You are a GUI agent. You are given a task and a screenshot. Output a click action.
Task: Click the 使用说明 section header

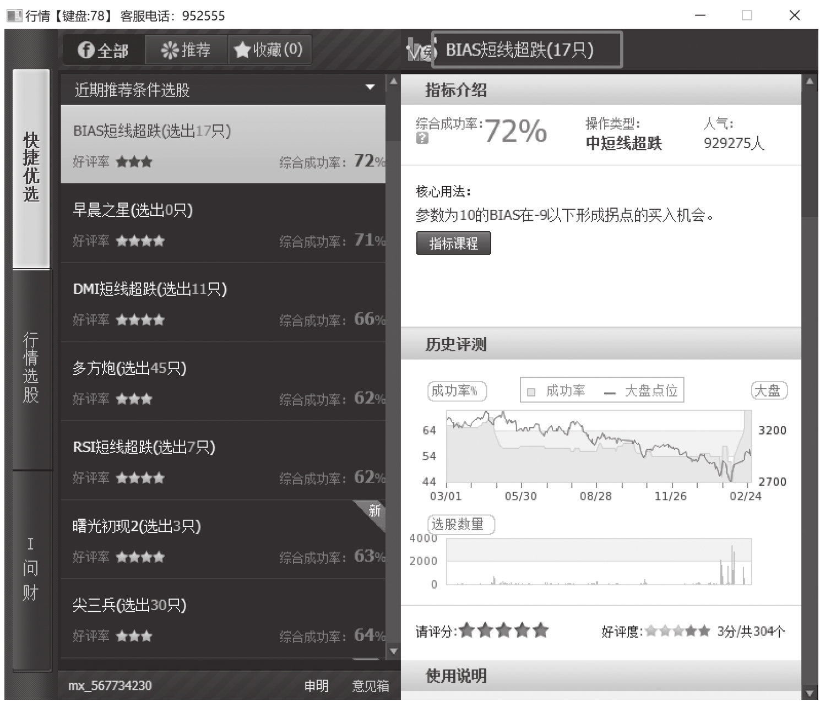tap(601, 676)
